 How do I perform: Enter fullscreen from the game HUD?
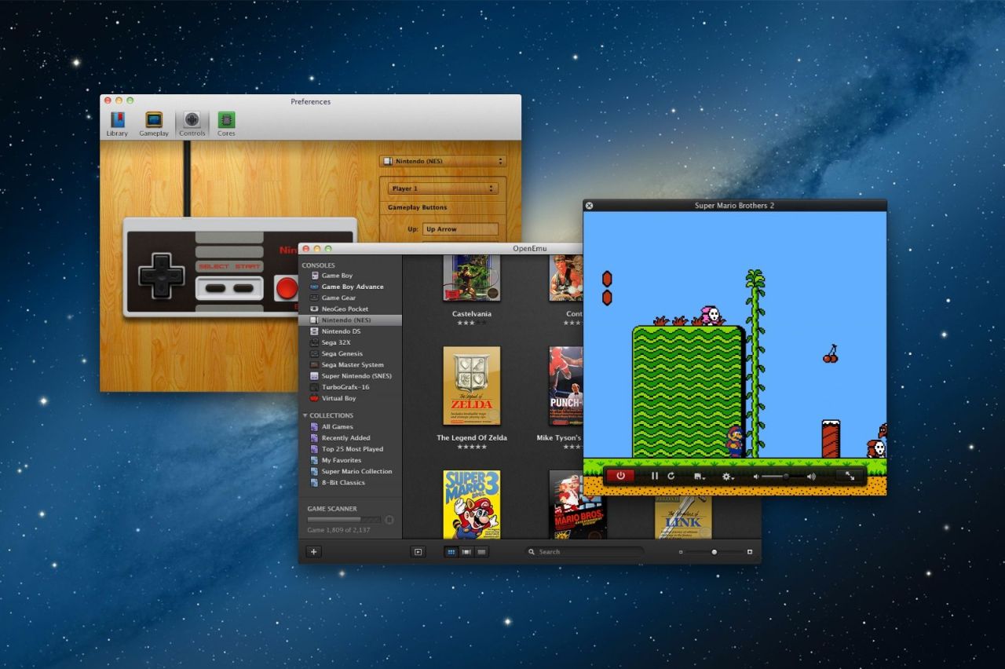(x=850, y=476)
